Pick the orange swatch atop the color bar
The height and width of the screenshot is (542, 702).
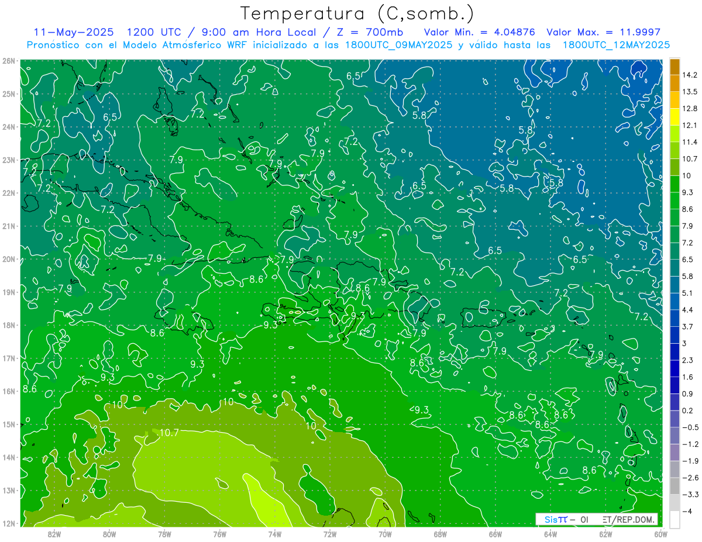point(675,67)
